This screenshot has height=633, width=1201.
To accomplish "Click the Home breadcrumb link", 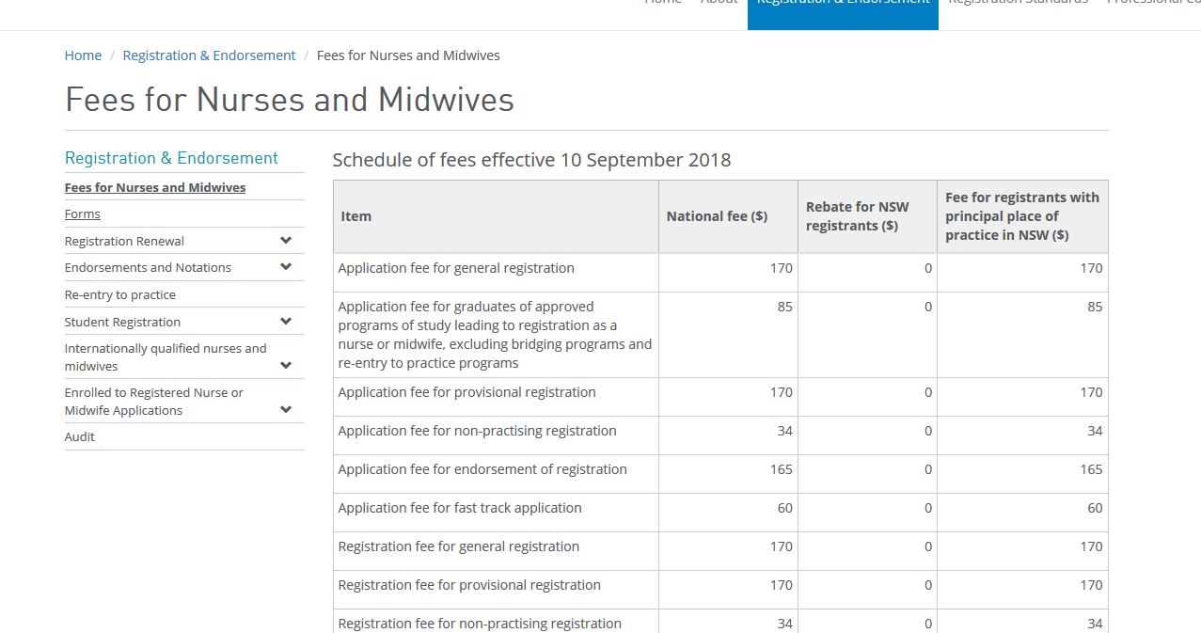I will 83,55.
